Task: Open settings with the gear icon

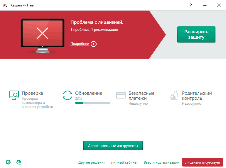Action: pos(8,162)
